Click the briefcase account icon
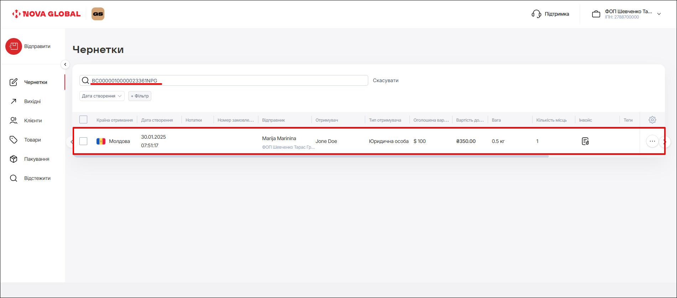This screenshot has width=677, height=298. pyautogui.click(x=596, y=14)
